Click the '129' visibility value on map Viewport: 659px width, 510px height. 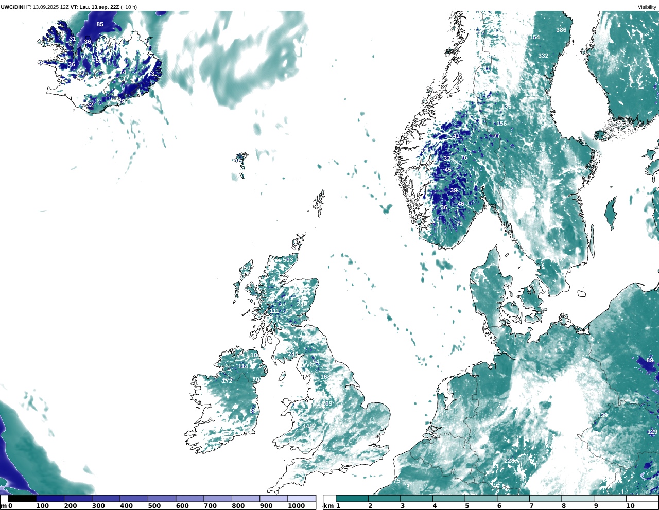pos(652,432)
